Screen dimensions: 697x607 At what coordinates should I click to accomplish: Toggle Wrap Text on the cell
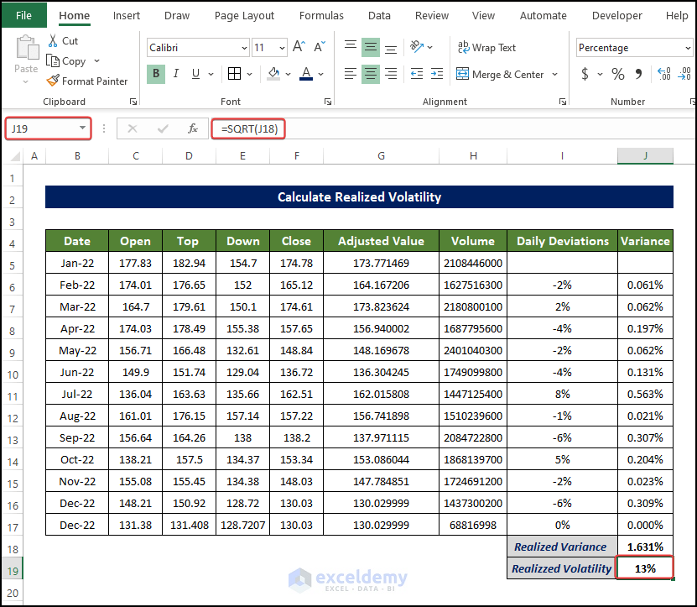click(x=486, y=48)
